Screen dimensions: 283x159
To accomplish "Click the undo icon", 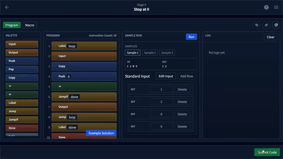I will point(256,25).
